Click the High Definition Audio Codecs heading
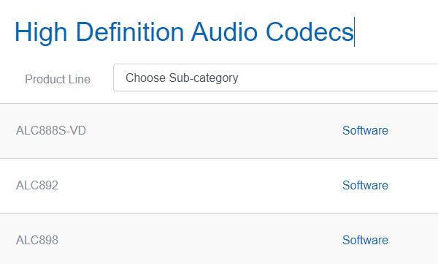Viewport: 438px width, 264px height. [x=184, y=32]
